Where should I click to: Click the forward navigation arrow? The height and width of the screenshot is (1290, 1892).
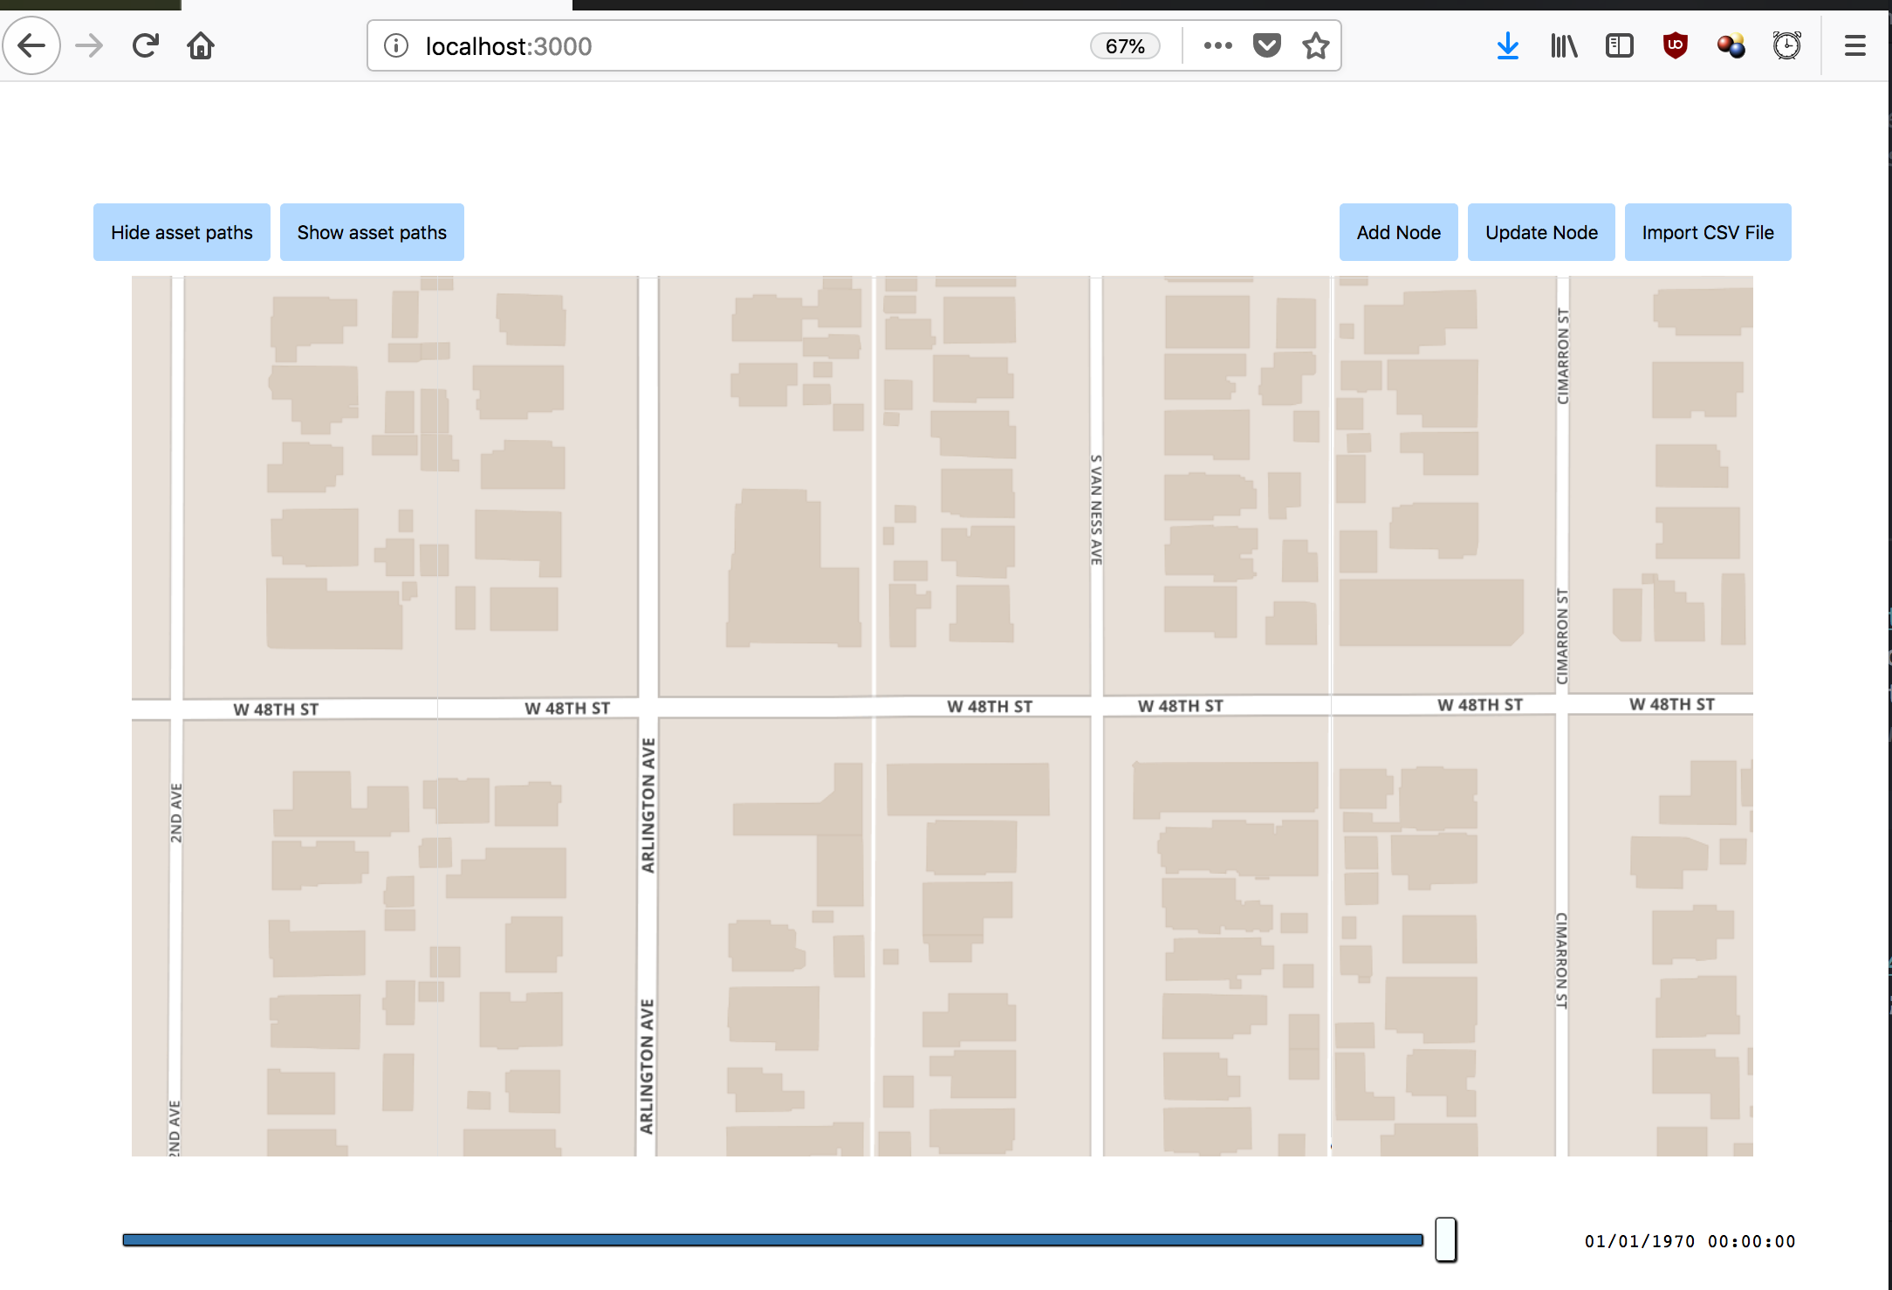pos(89,45)
